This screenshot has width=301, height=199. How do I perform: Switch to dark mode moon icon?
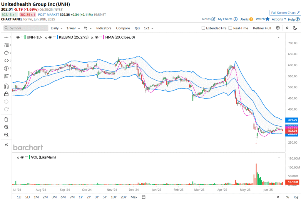[x=295, y=28]
